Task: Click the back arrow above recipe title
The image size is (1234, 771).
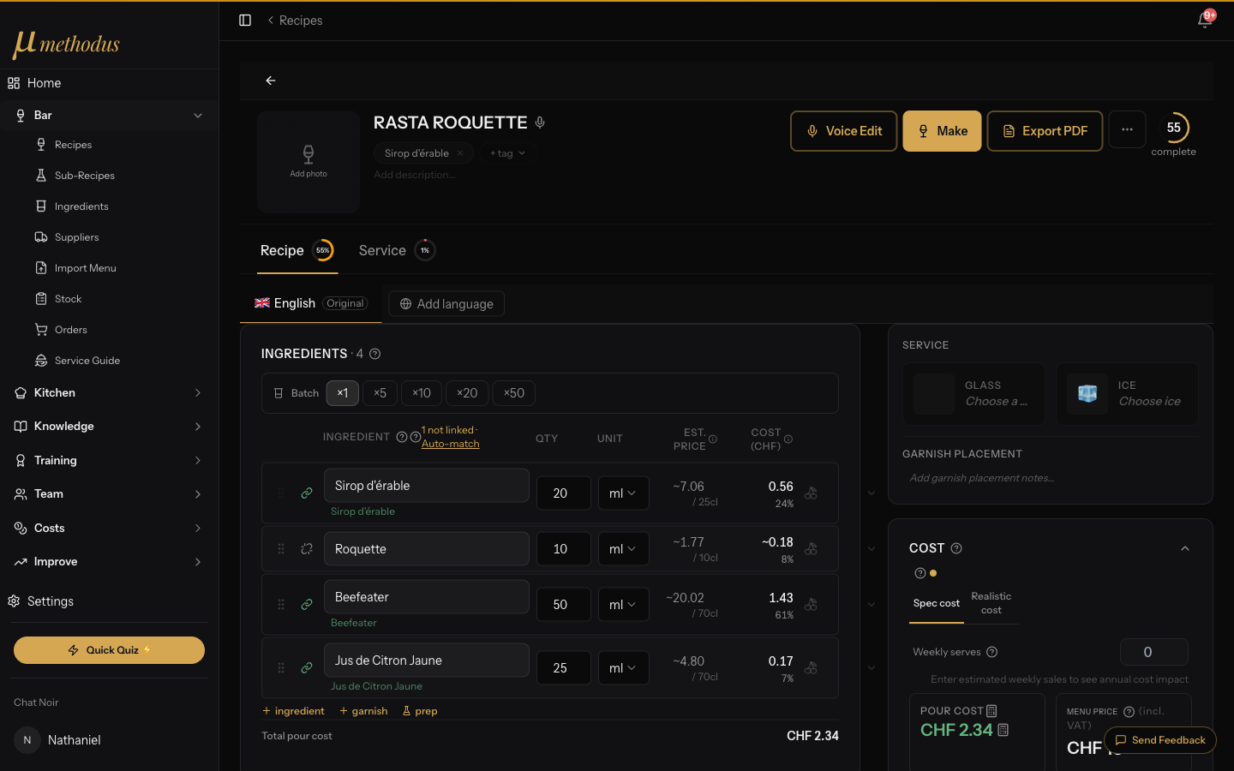Action: click(271, 81)
